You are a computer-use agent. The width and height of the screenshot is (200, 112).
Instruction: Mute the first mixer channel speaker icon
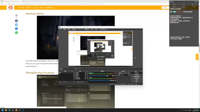(113, 76)
